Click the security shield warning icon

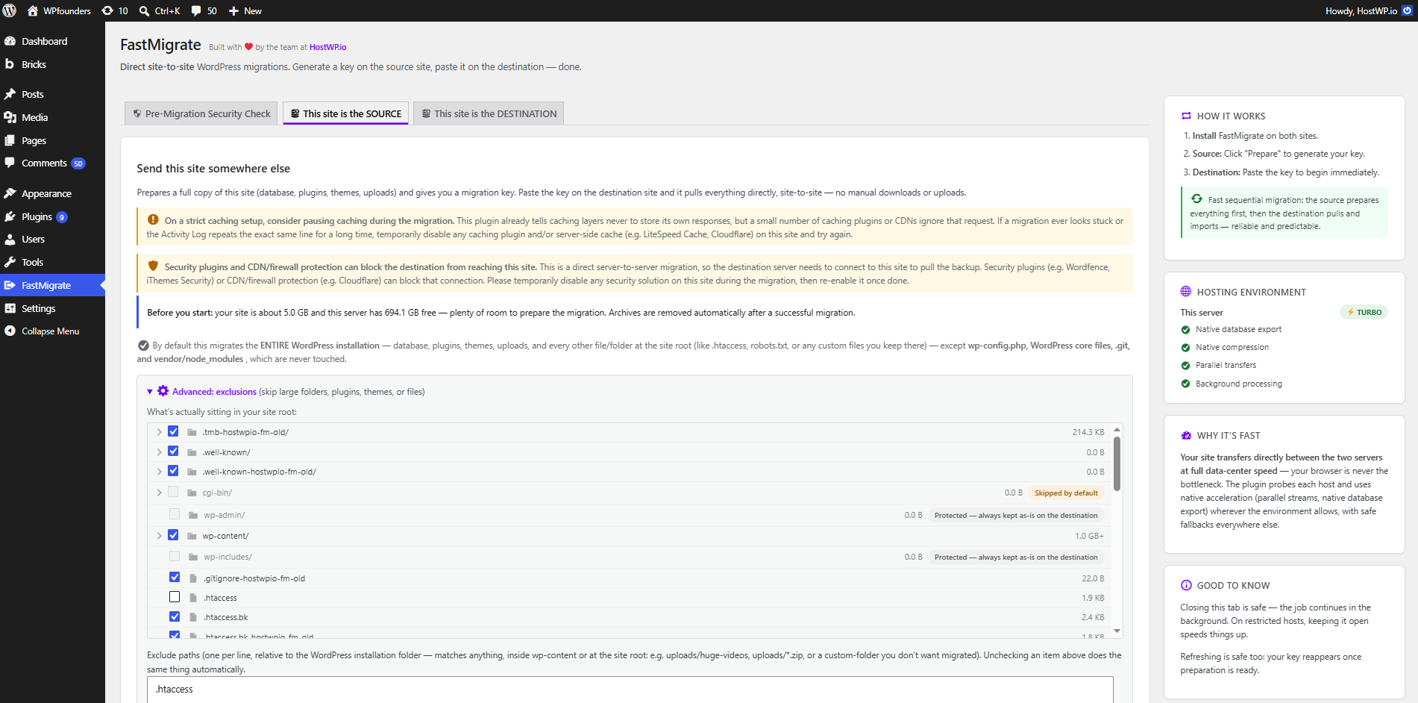pyautogui.click(x=153, y=266)
